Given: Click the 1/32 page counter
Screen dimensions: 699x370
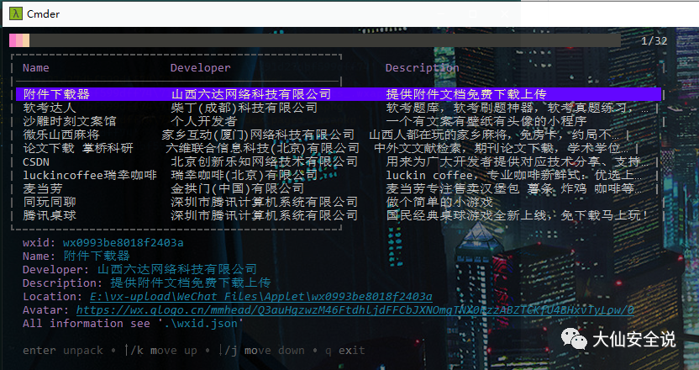Looking at the screenshot, I should 654,41.
